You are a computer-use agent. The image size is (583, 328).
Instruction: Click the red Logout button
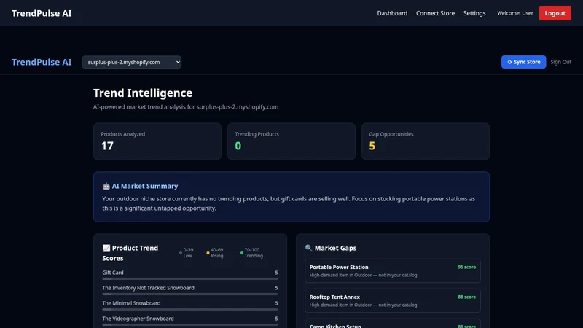point(555,13)
